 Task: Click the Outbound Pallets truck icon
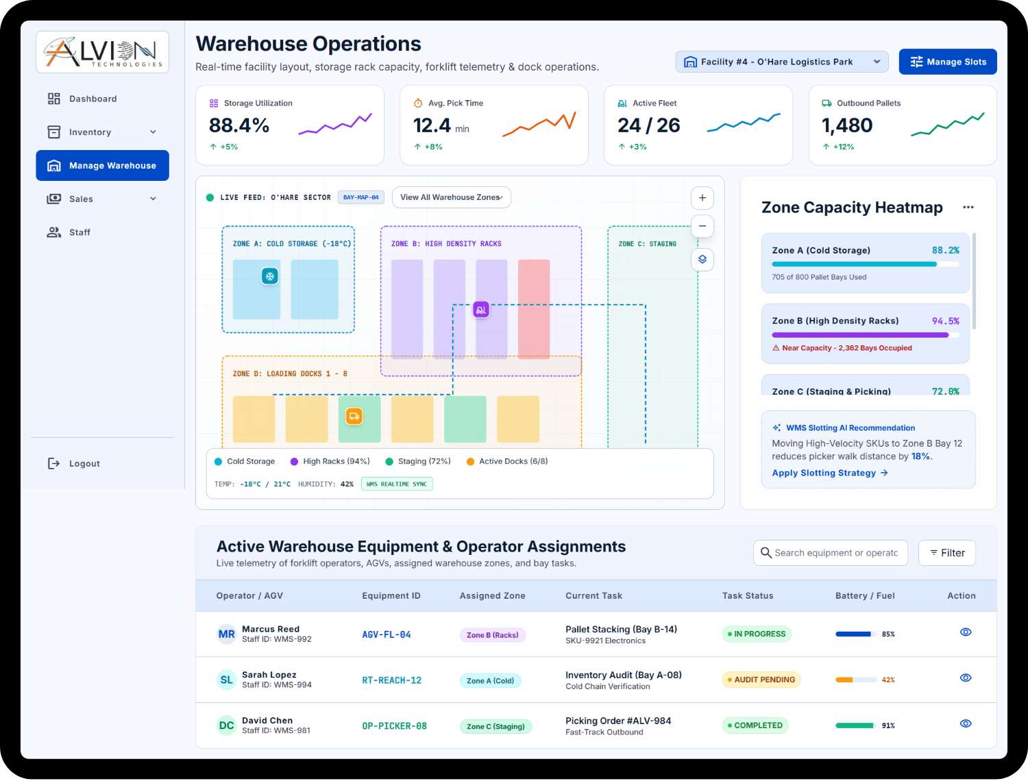pyautogui.click(x=827, y=103)
